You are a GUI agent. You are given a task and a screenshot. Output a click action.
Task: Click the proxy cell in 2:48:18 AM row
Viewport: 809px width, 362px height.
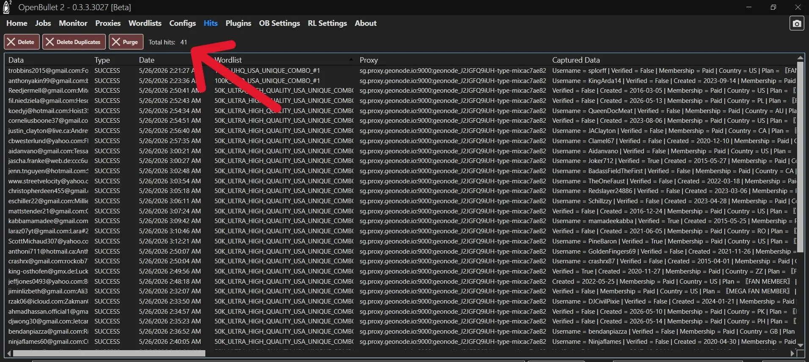(453, 282)
